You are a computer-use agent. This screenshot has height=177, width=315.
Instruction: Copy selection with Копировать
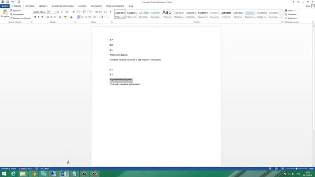coord(17,14)
